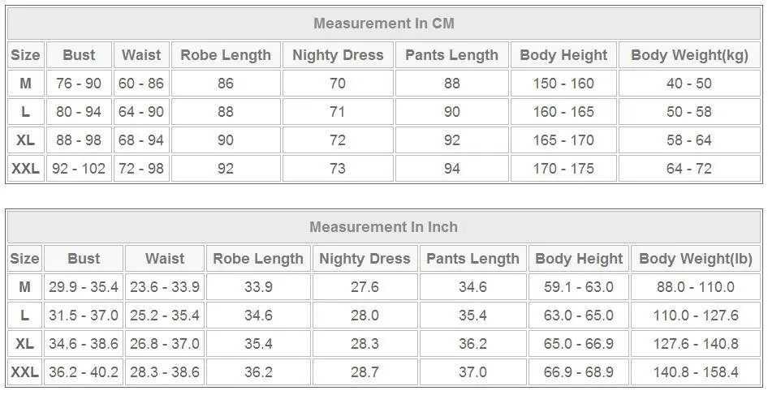768x395 pixels.
Task: Click the Measurement In CM table title
Action: [x=384, y=24]
